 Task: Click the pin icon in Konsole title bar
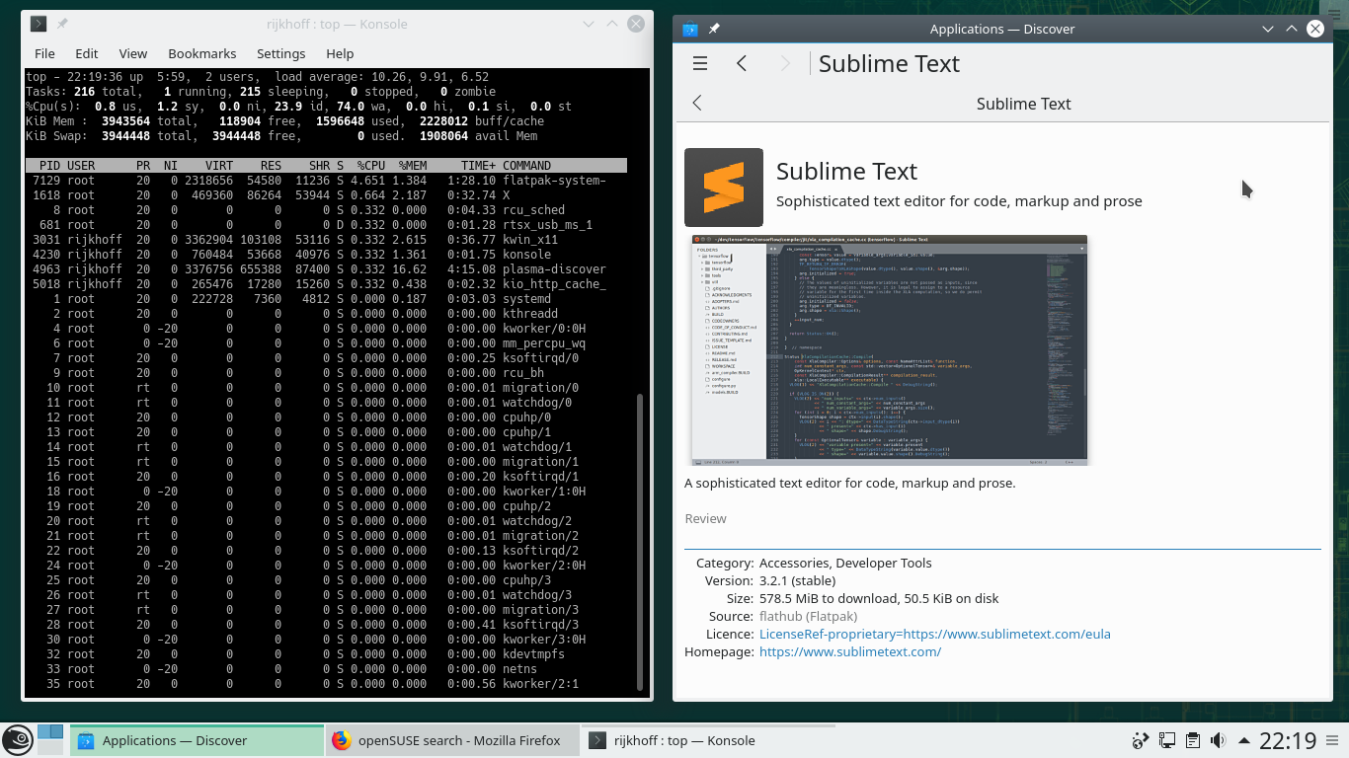62,24
